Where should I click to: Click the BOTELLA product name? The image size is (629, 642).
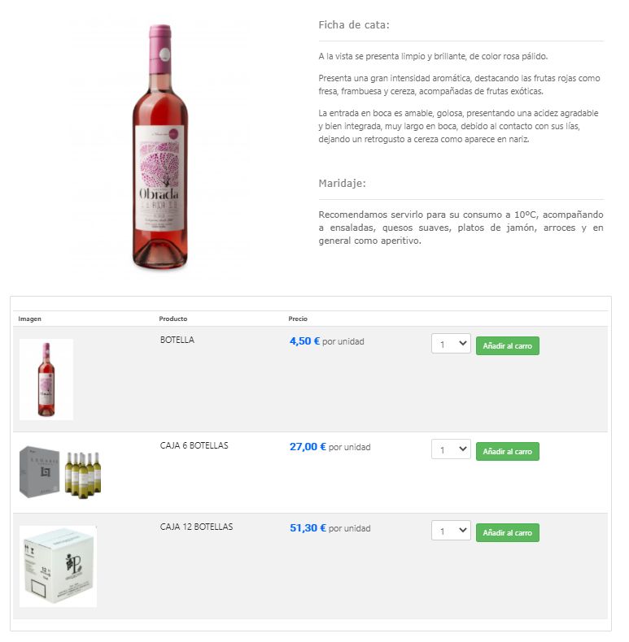click(x=177, y=340)
